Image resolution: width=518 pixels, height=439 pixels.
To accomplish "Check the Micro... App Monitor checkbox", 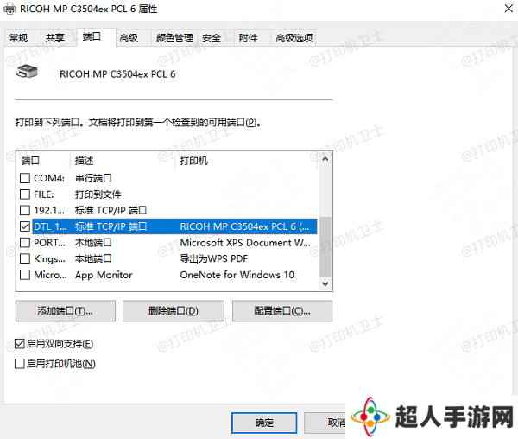I will 25,275.
